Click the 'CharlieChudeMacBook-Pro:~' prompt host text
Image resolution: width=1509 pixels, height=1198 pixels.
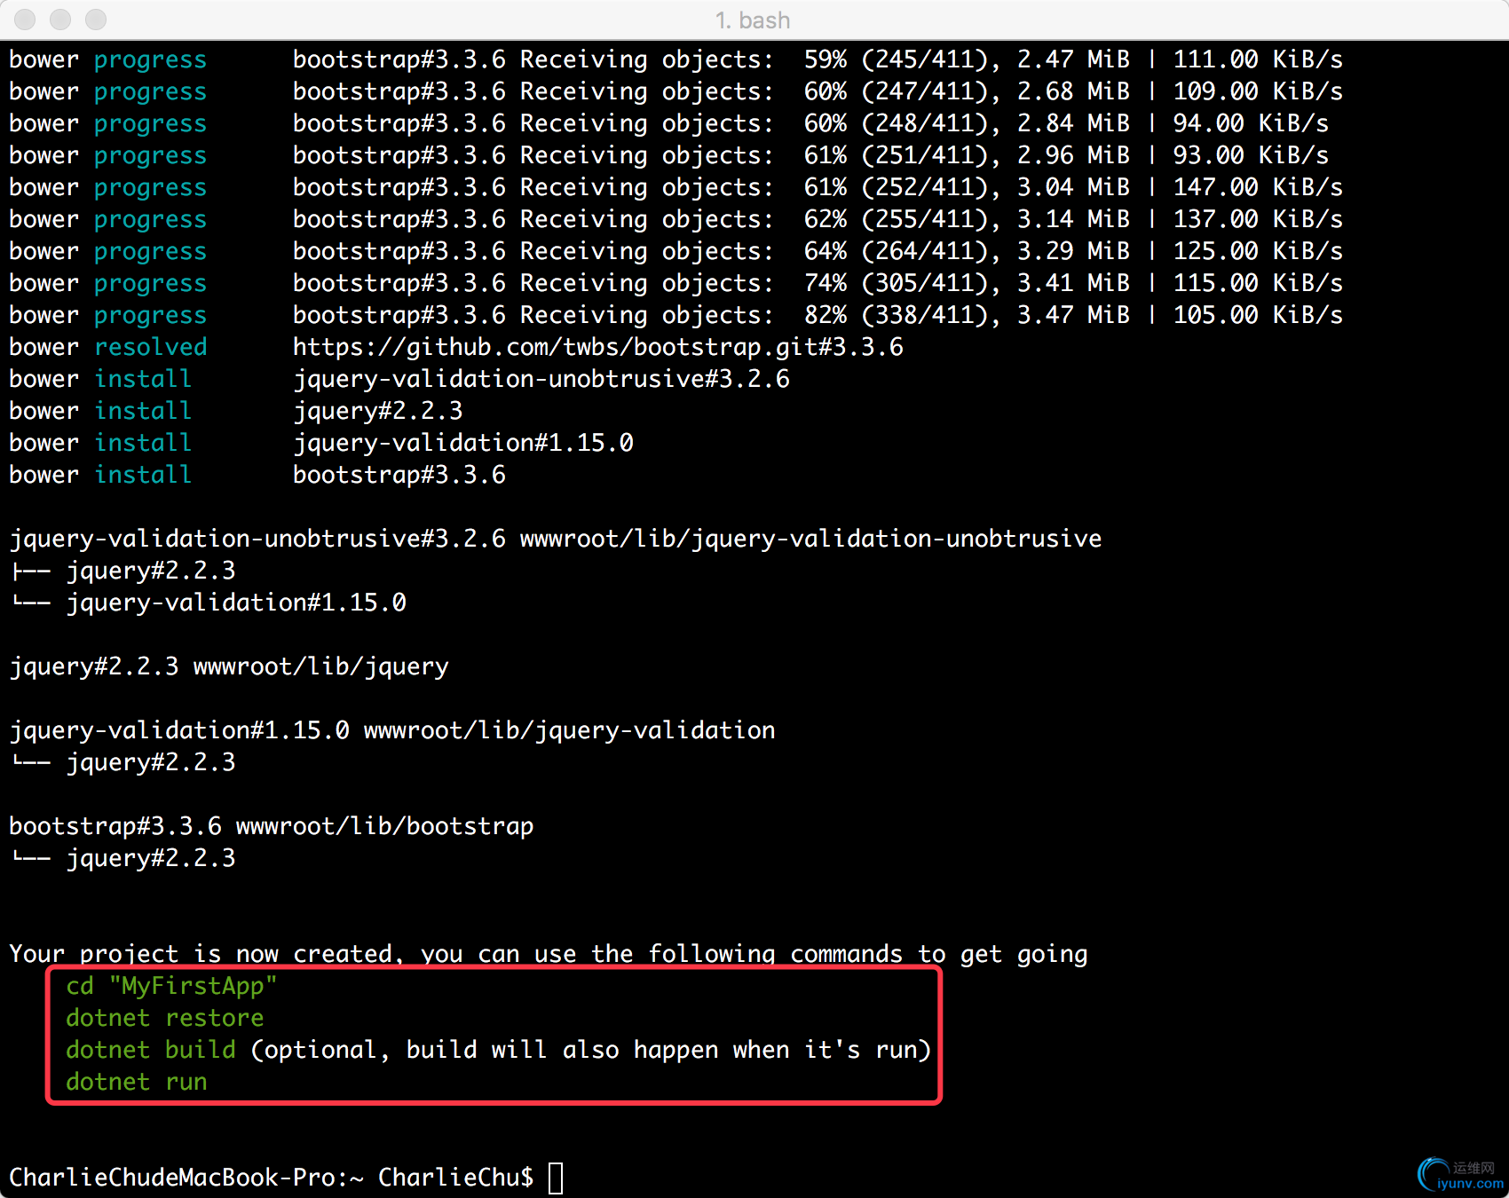186,1178
